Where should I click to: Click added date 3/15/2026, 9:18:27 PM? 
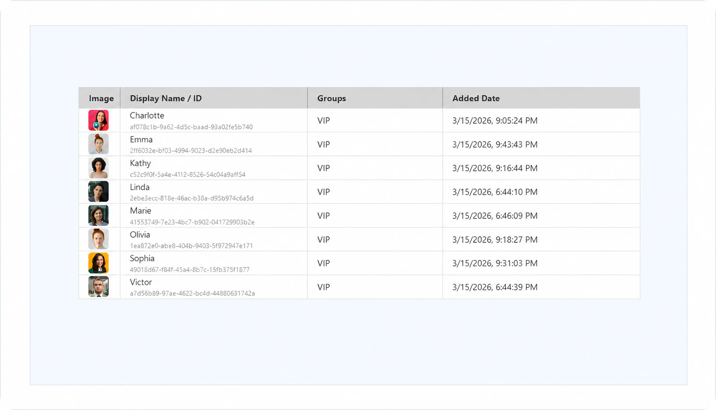[495, 239]
